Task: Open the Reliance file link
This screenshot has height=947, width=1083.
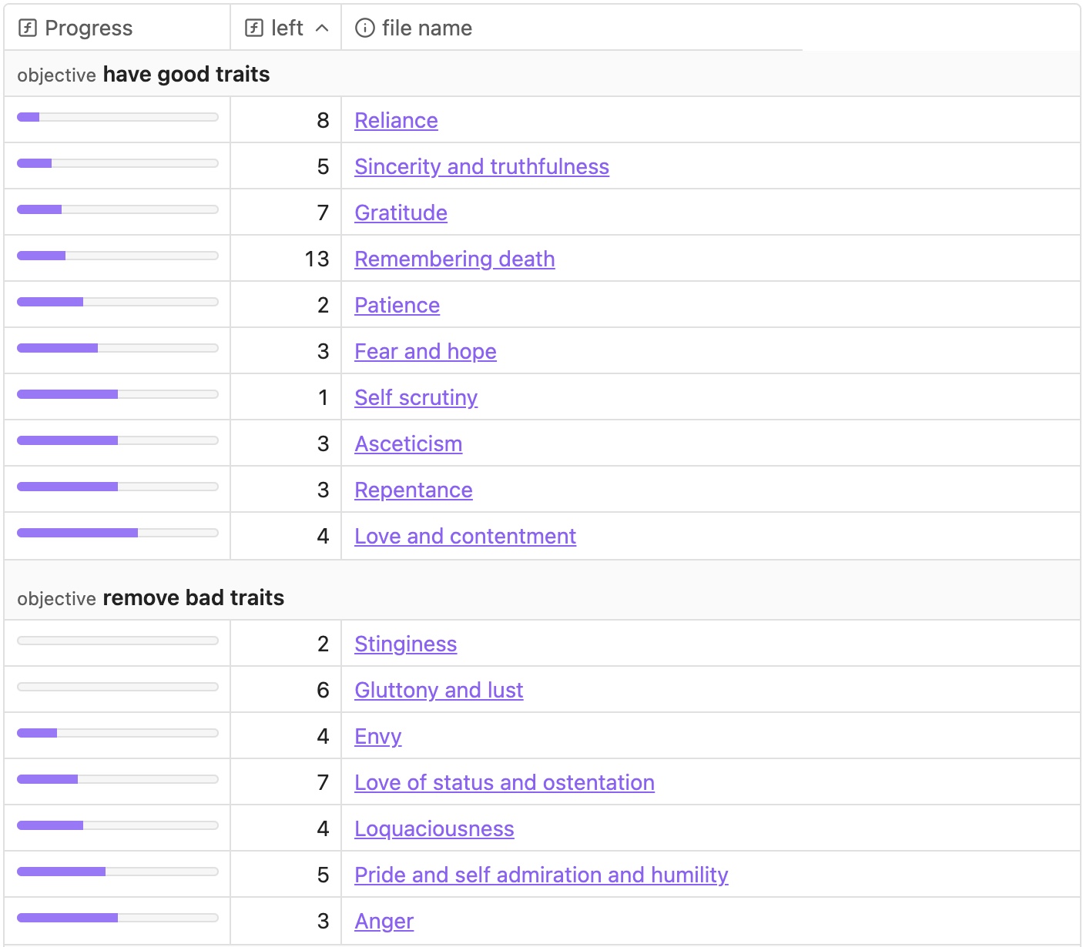Action: tap(396, 121)
